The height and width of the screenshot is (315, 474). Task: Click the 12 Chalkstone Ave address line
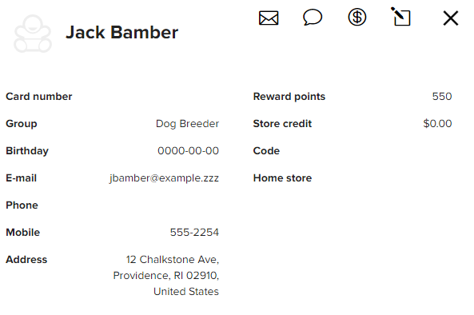tap(173, 260)
